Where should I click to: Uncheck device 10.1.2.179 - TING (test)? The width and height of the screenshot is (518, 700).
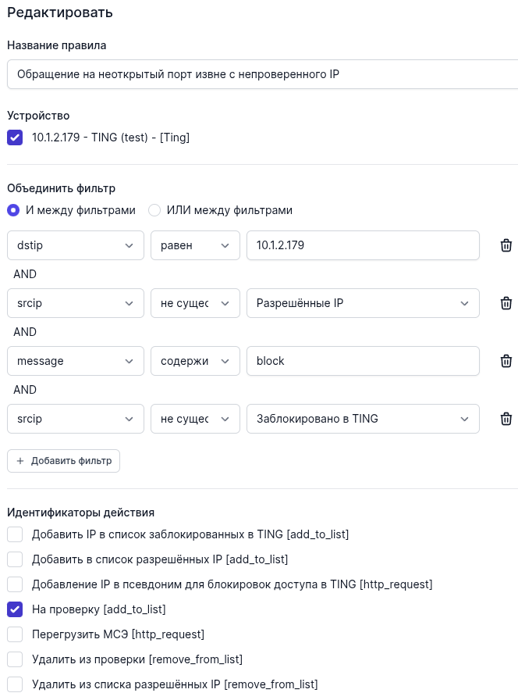[15, 137]
